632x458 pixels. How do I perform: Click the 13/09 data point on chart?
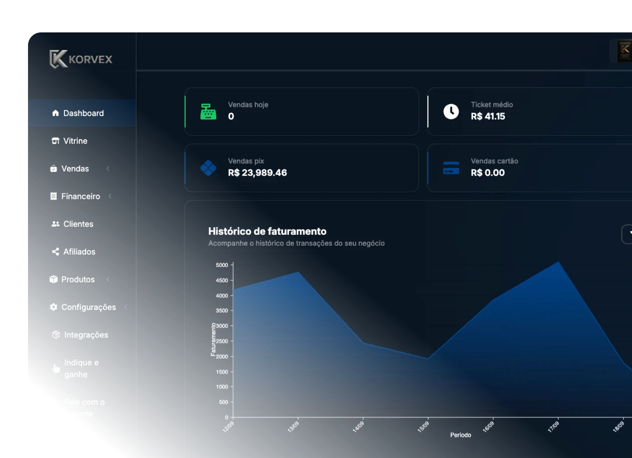[298, 272]
